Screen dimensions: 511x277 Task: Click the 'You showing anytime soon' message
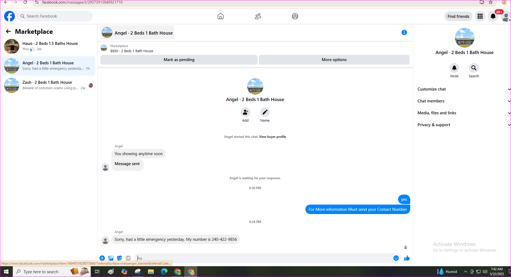[x=138, y=154]
